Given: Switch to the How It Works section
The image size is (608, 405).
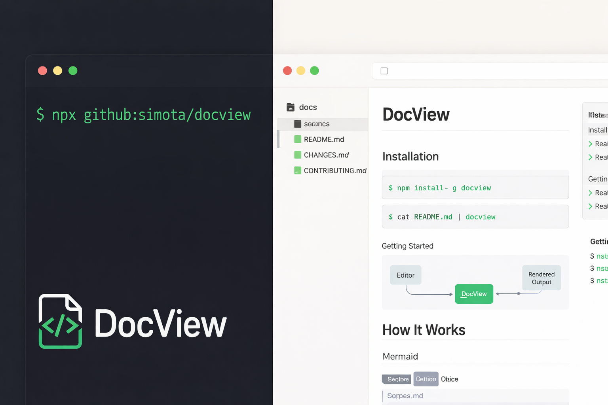Looking at the screenshot, I should (x=424, y=330).
